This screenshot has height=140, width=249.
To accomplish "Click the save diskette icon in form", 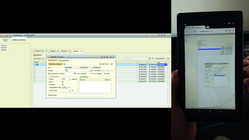I will pos(64,64).
